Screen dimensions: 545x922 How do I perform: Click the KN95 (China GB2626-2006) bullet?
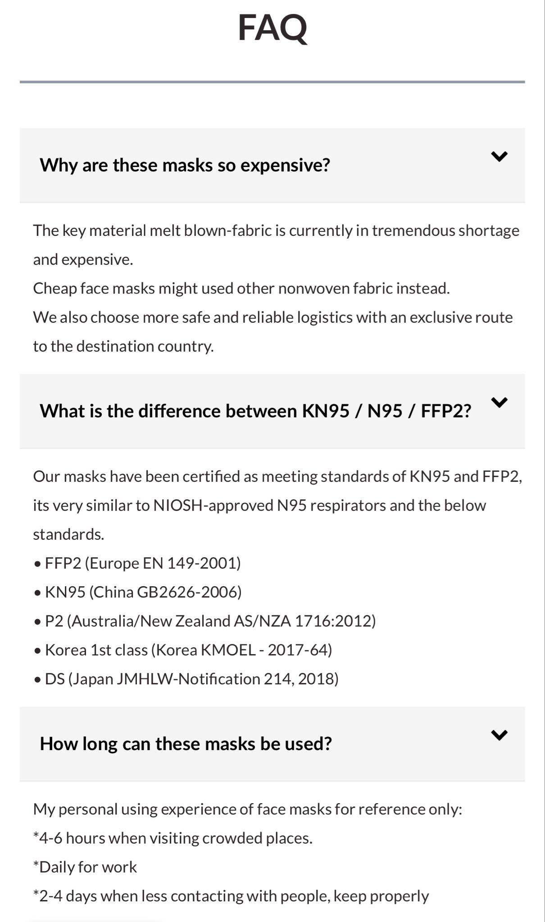[138, 592]
